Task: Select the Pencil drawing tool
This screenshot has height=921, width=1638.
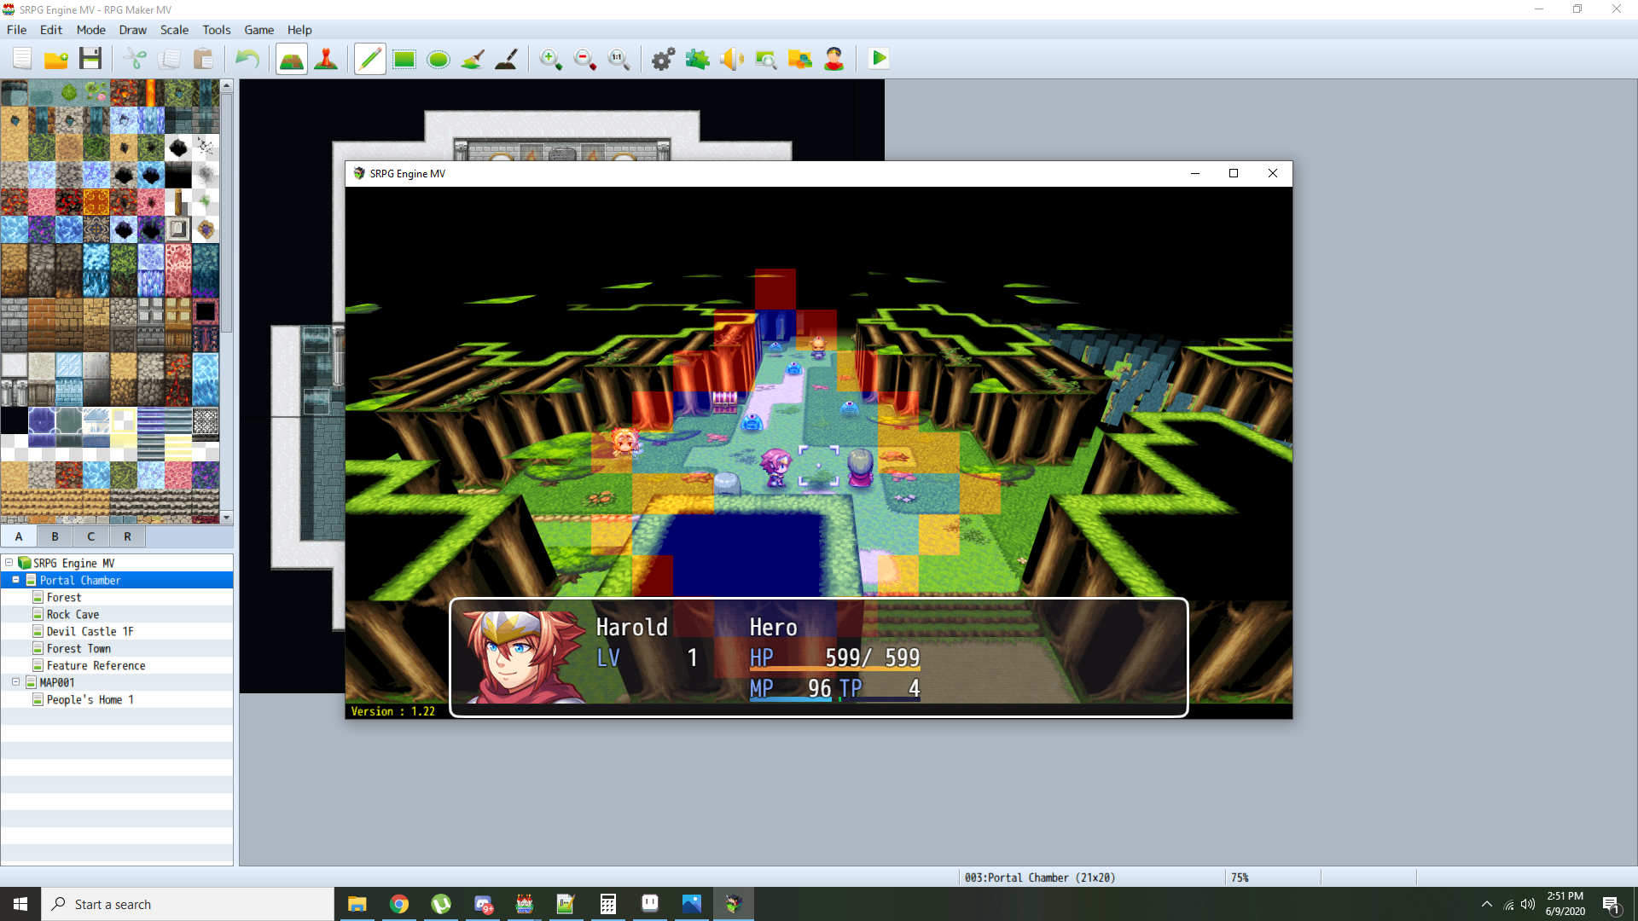Action: (x=370, y=59)
